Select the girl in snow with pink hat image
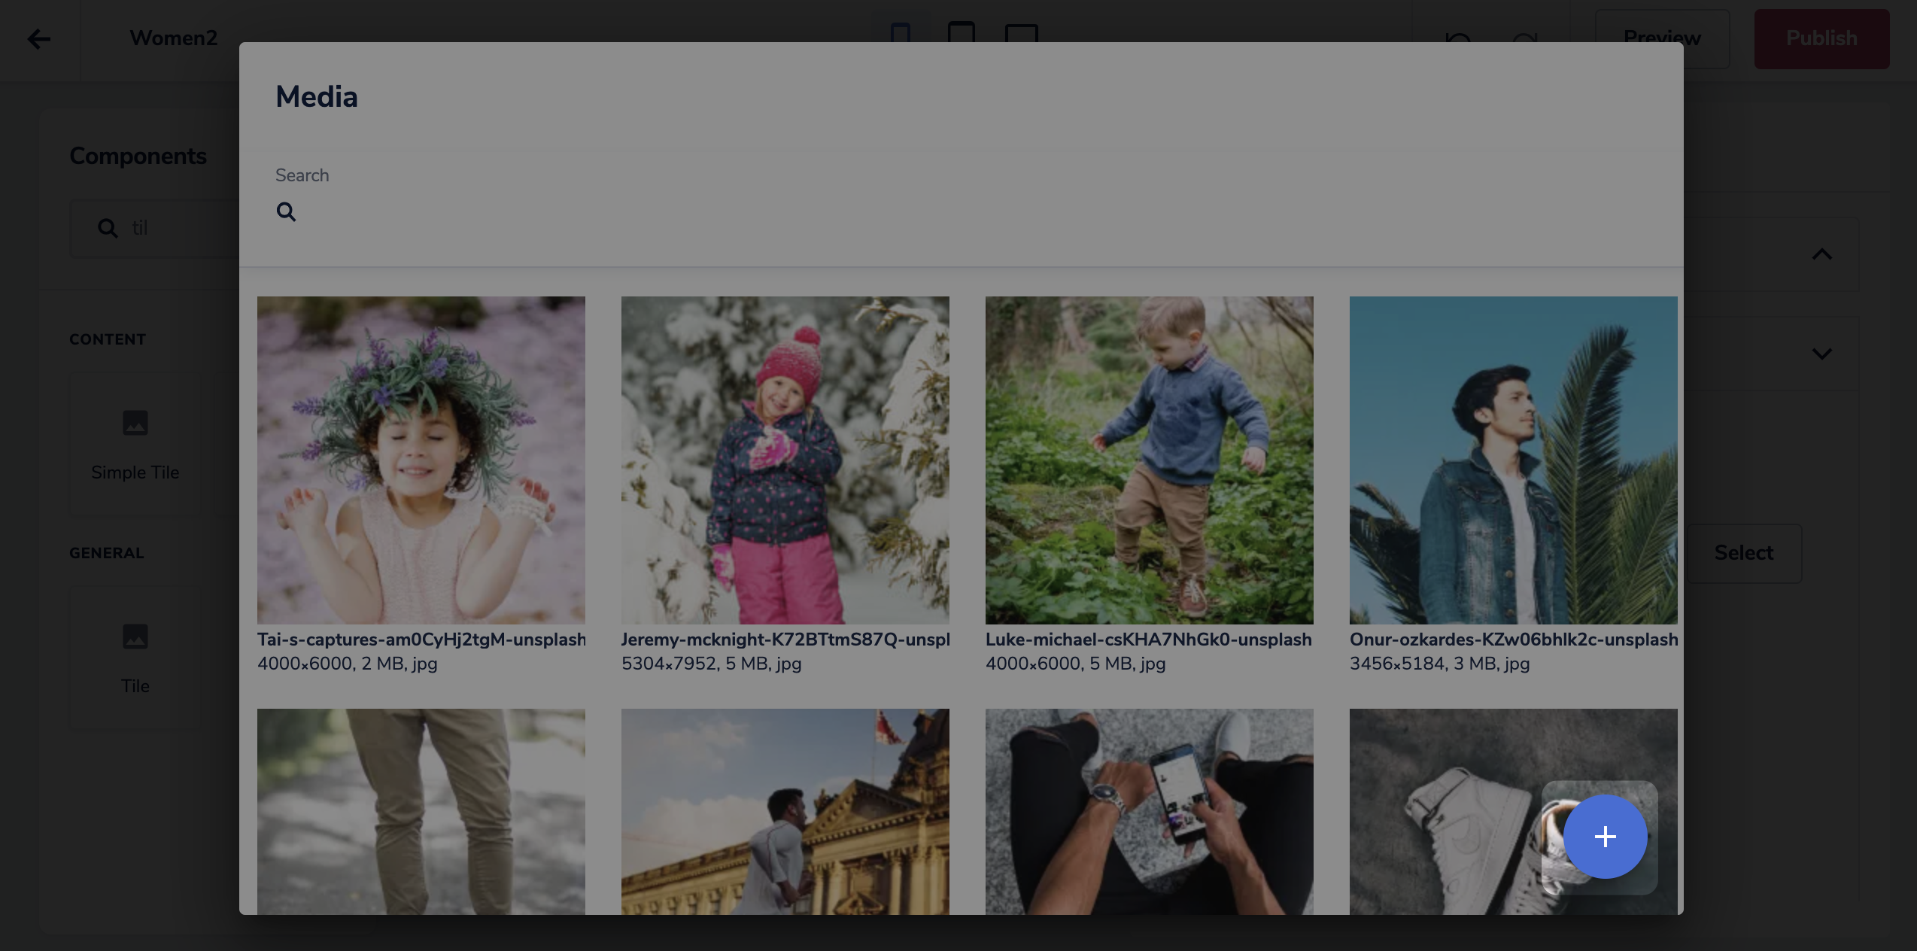 (x=785, y=460)
